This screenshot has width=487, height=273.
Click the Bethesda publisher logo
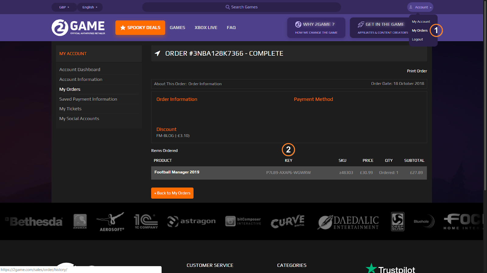pyautogui.click(x=34, y=222)
